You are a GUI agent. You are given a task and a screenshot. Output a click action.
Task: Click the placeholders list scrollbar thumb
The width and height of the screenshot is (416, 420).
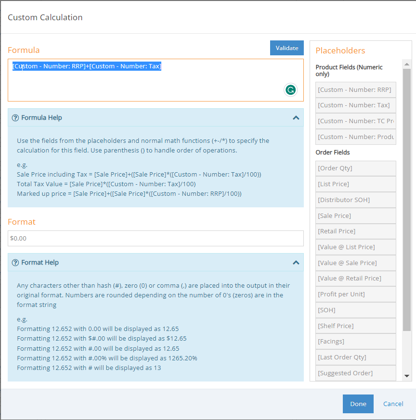point(407,200)
